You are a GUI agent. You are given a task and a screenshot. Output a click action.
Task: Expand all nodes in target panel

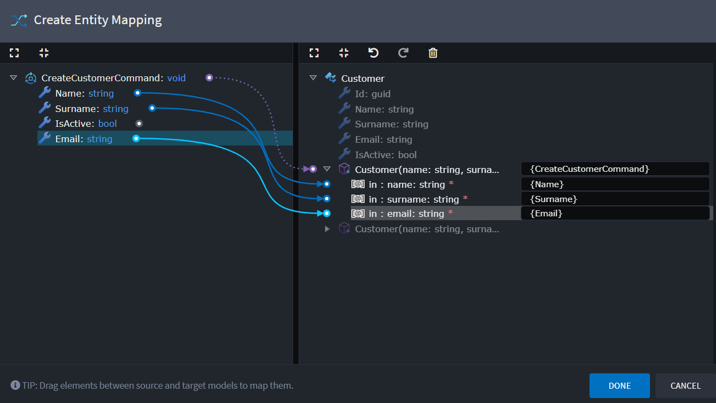(x=314, y=53)
